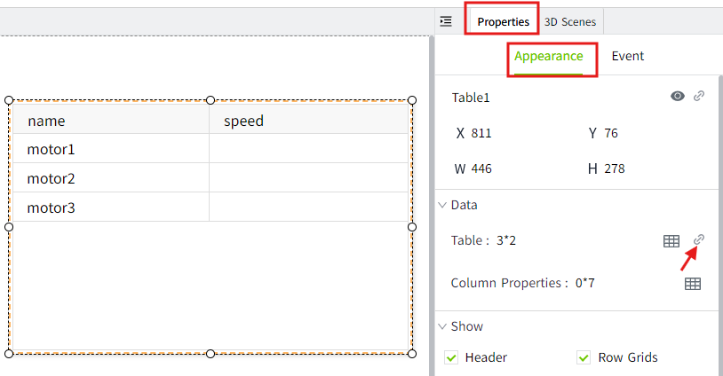
Task: Click the panel collapse icon beside Properties
Action: 446,21
